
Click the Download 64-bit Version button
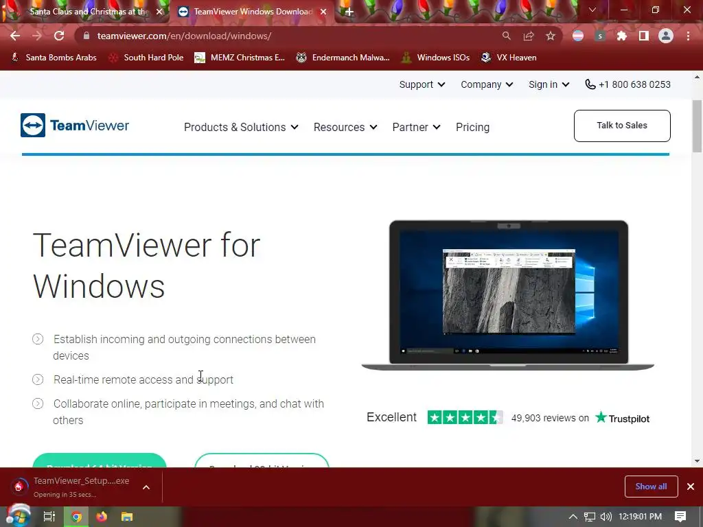click(x=100, y=460)
